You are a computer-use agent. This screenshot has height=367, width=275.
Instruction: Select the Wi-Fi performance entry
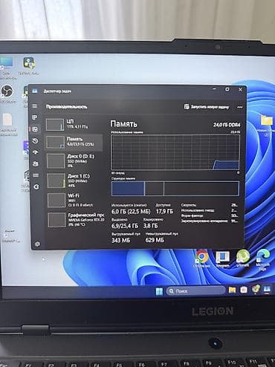coord(74,200)
